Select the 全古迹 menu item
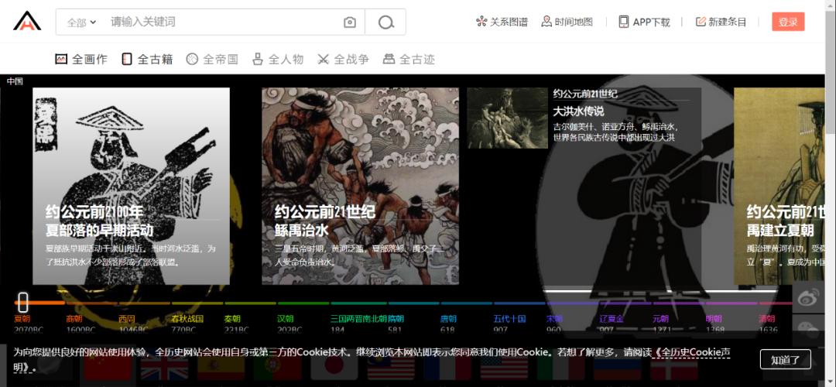 click(x=409, y=59)
